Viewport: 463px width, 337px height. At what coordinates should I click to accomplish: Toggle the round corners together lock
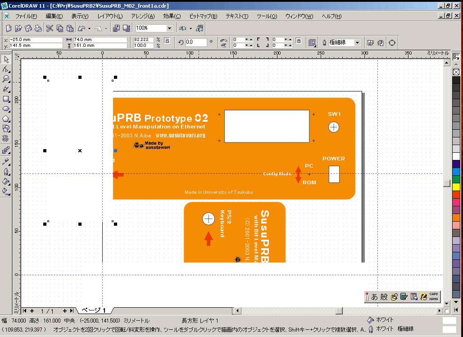(x=299, y=41)
